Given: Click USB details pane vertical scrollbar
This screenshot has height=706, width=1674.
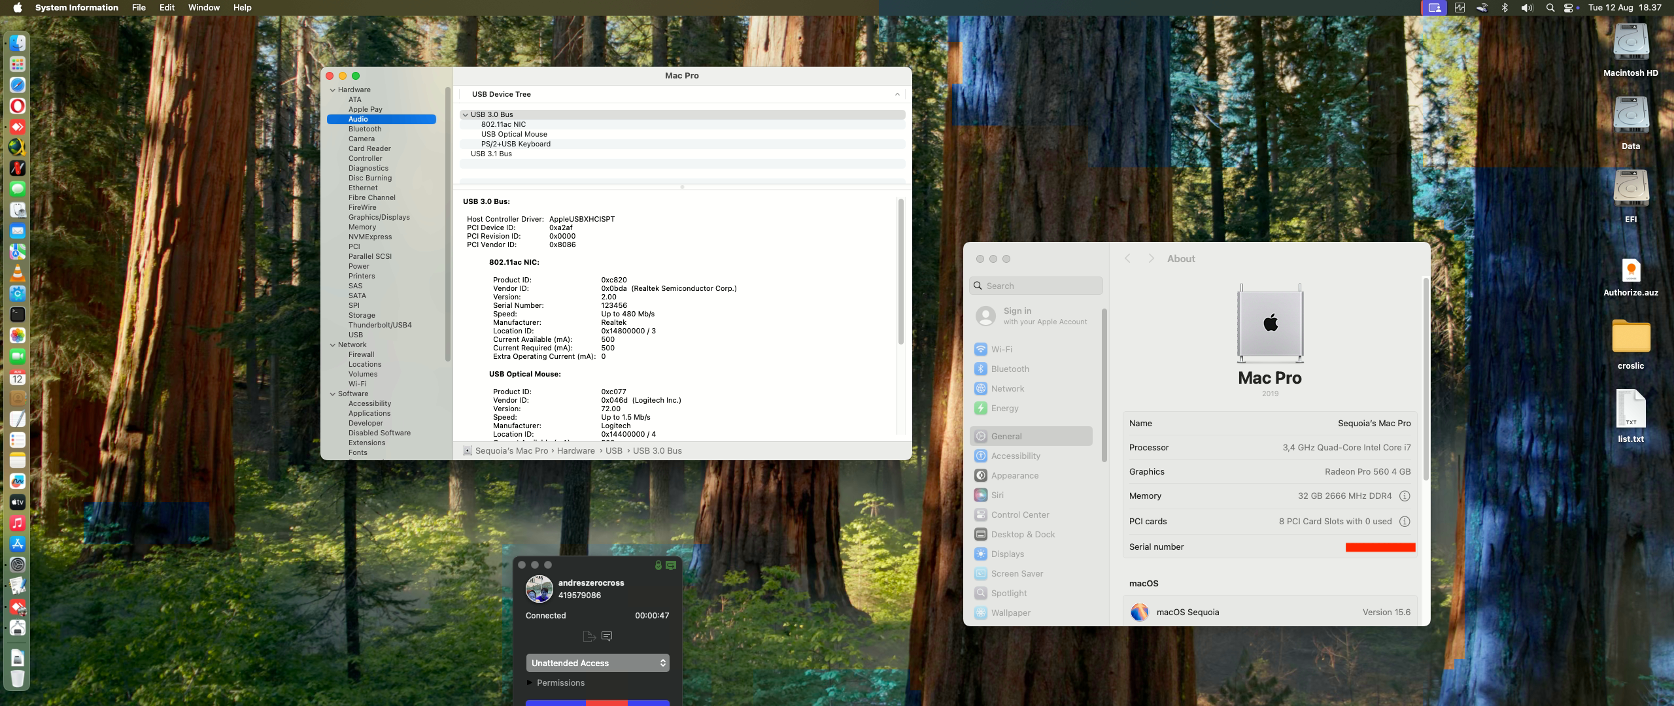Looking at the screenshot, I should [x=900, y=273].
